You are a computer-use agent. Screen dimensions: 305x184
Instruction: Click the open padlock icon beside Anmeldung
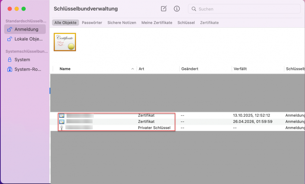click(x=10, y=29)
